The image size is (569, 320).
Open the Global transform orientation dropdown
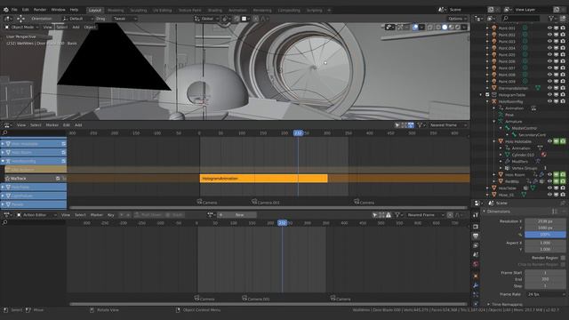pos(207,19)
